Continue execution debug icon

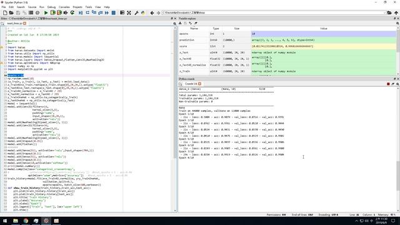point(107,12)
